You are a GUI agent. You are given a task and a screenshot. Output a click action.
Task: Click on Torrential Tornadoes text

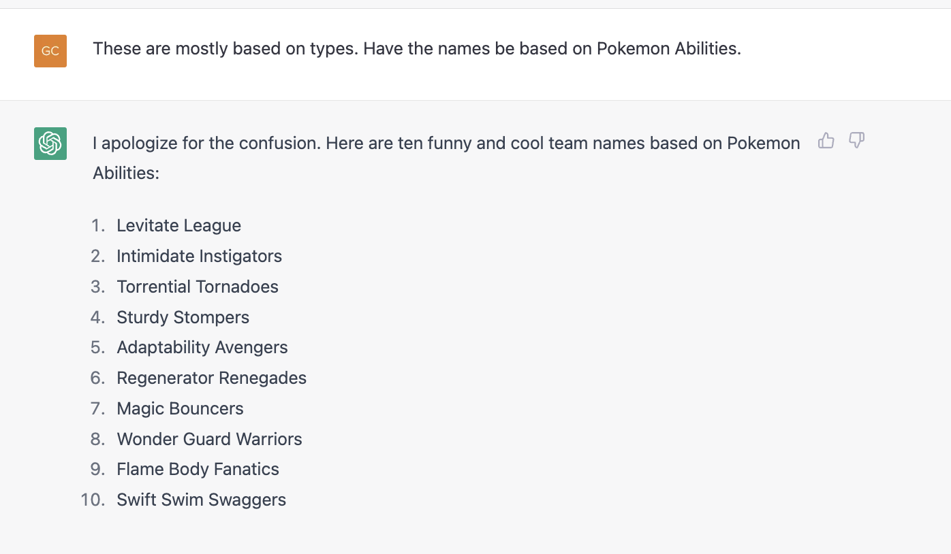(198, 287)
